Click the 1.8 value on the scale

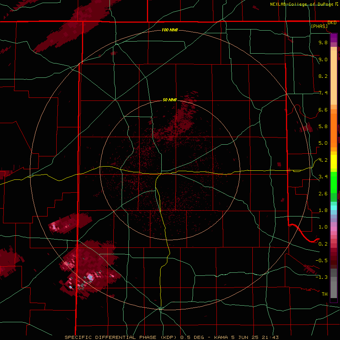(323, 210)
